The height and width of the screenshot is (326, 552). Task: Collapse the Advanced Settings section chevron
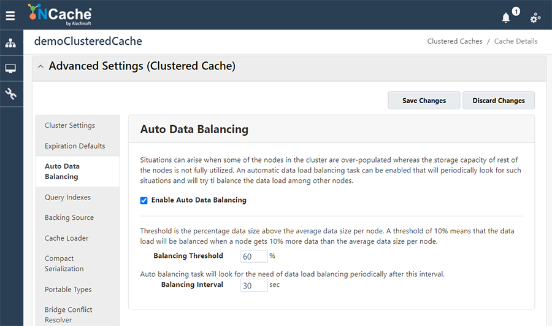coord(40,67)
